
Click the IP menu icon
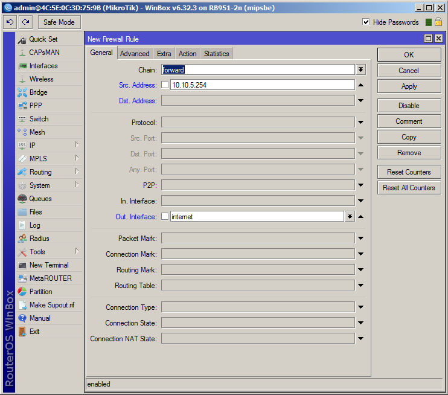(x=22, y=146)
